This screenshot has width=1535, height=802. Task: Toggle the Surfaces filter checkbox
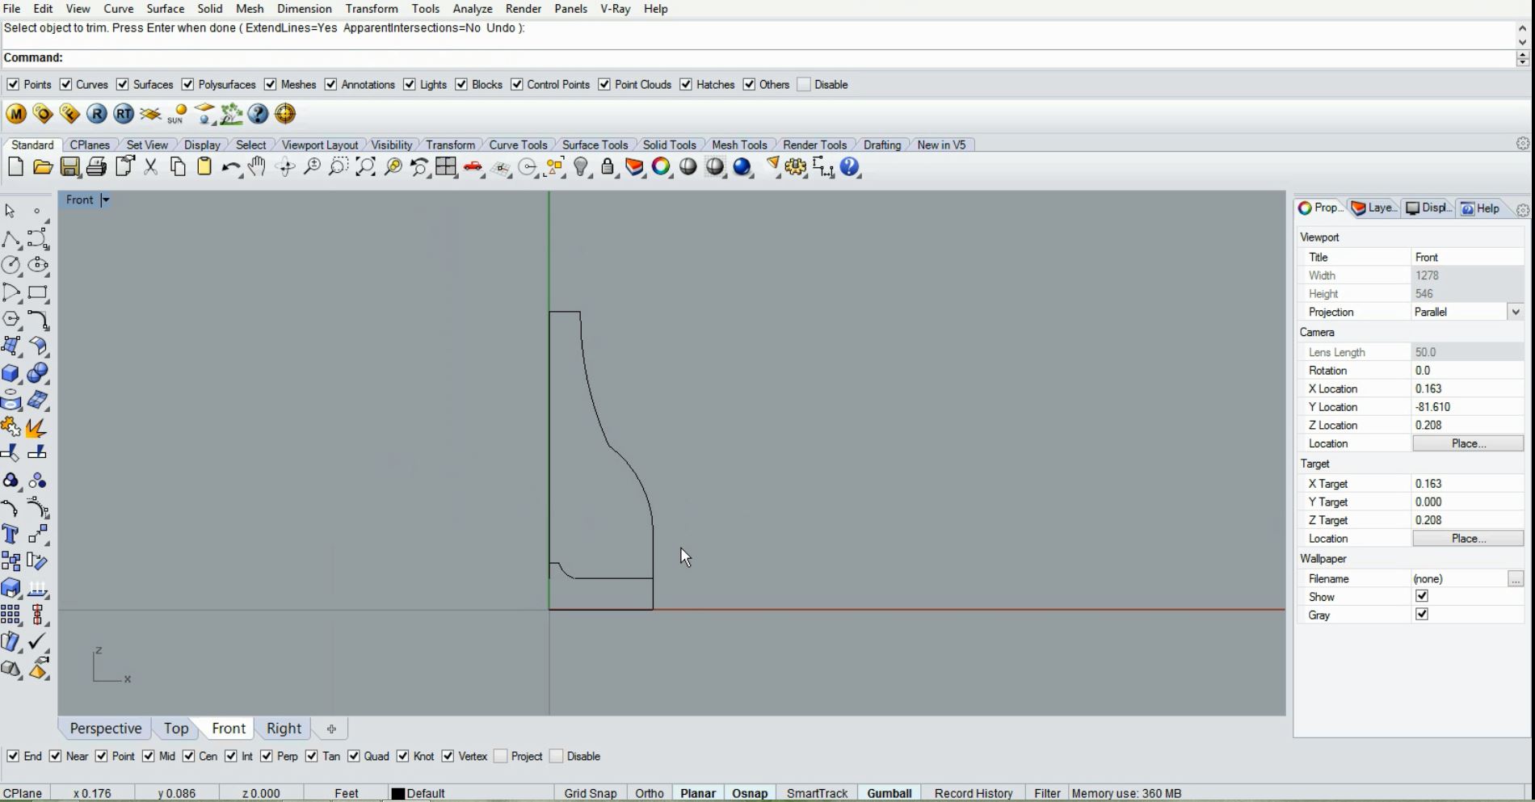pyautogui.click(x=123, y=85)
